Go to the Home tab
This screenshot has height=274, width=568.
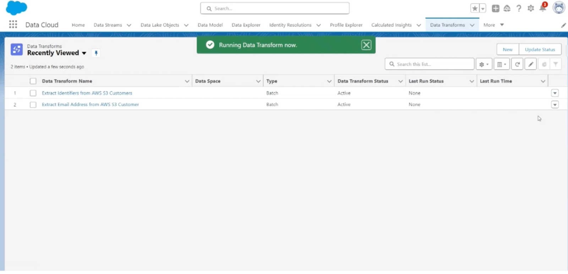point(78,25)
